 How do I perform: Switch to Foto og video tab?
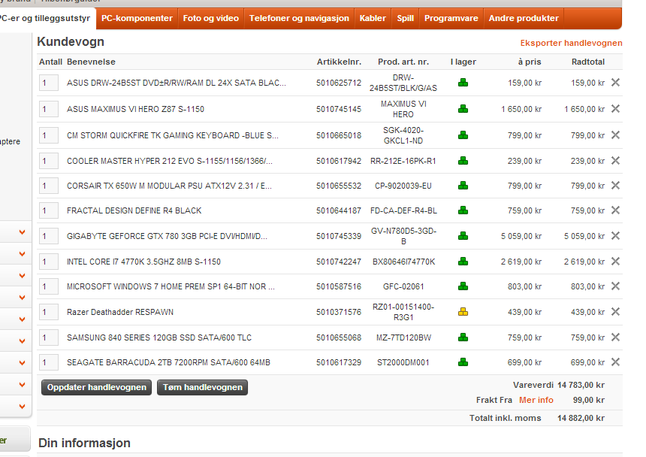click(x=210, y=18)
